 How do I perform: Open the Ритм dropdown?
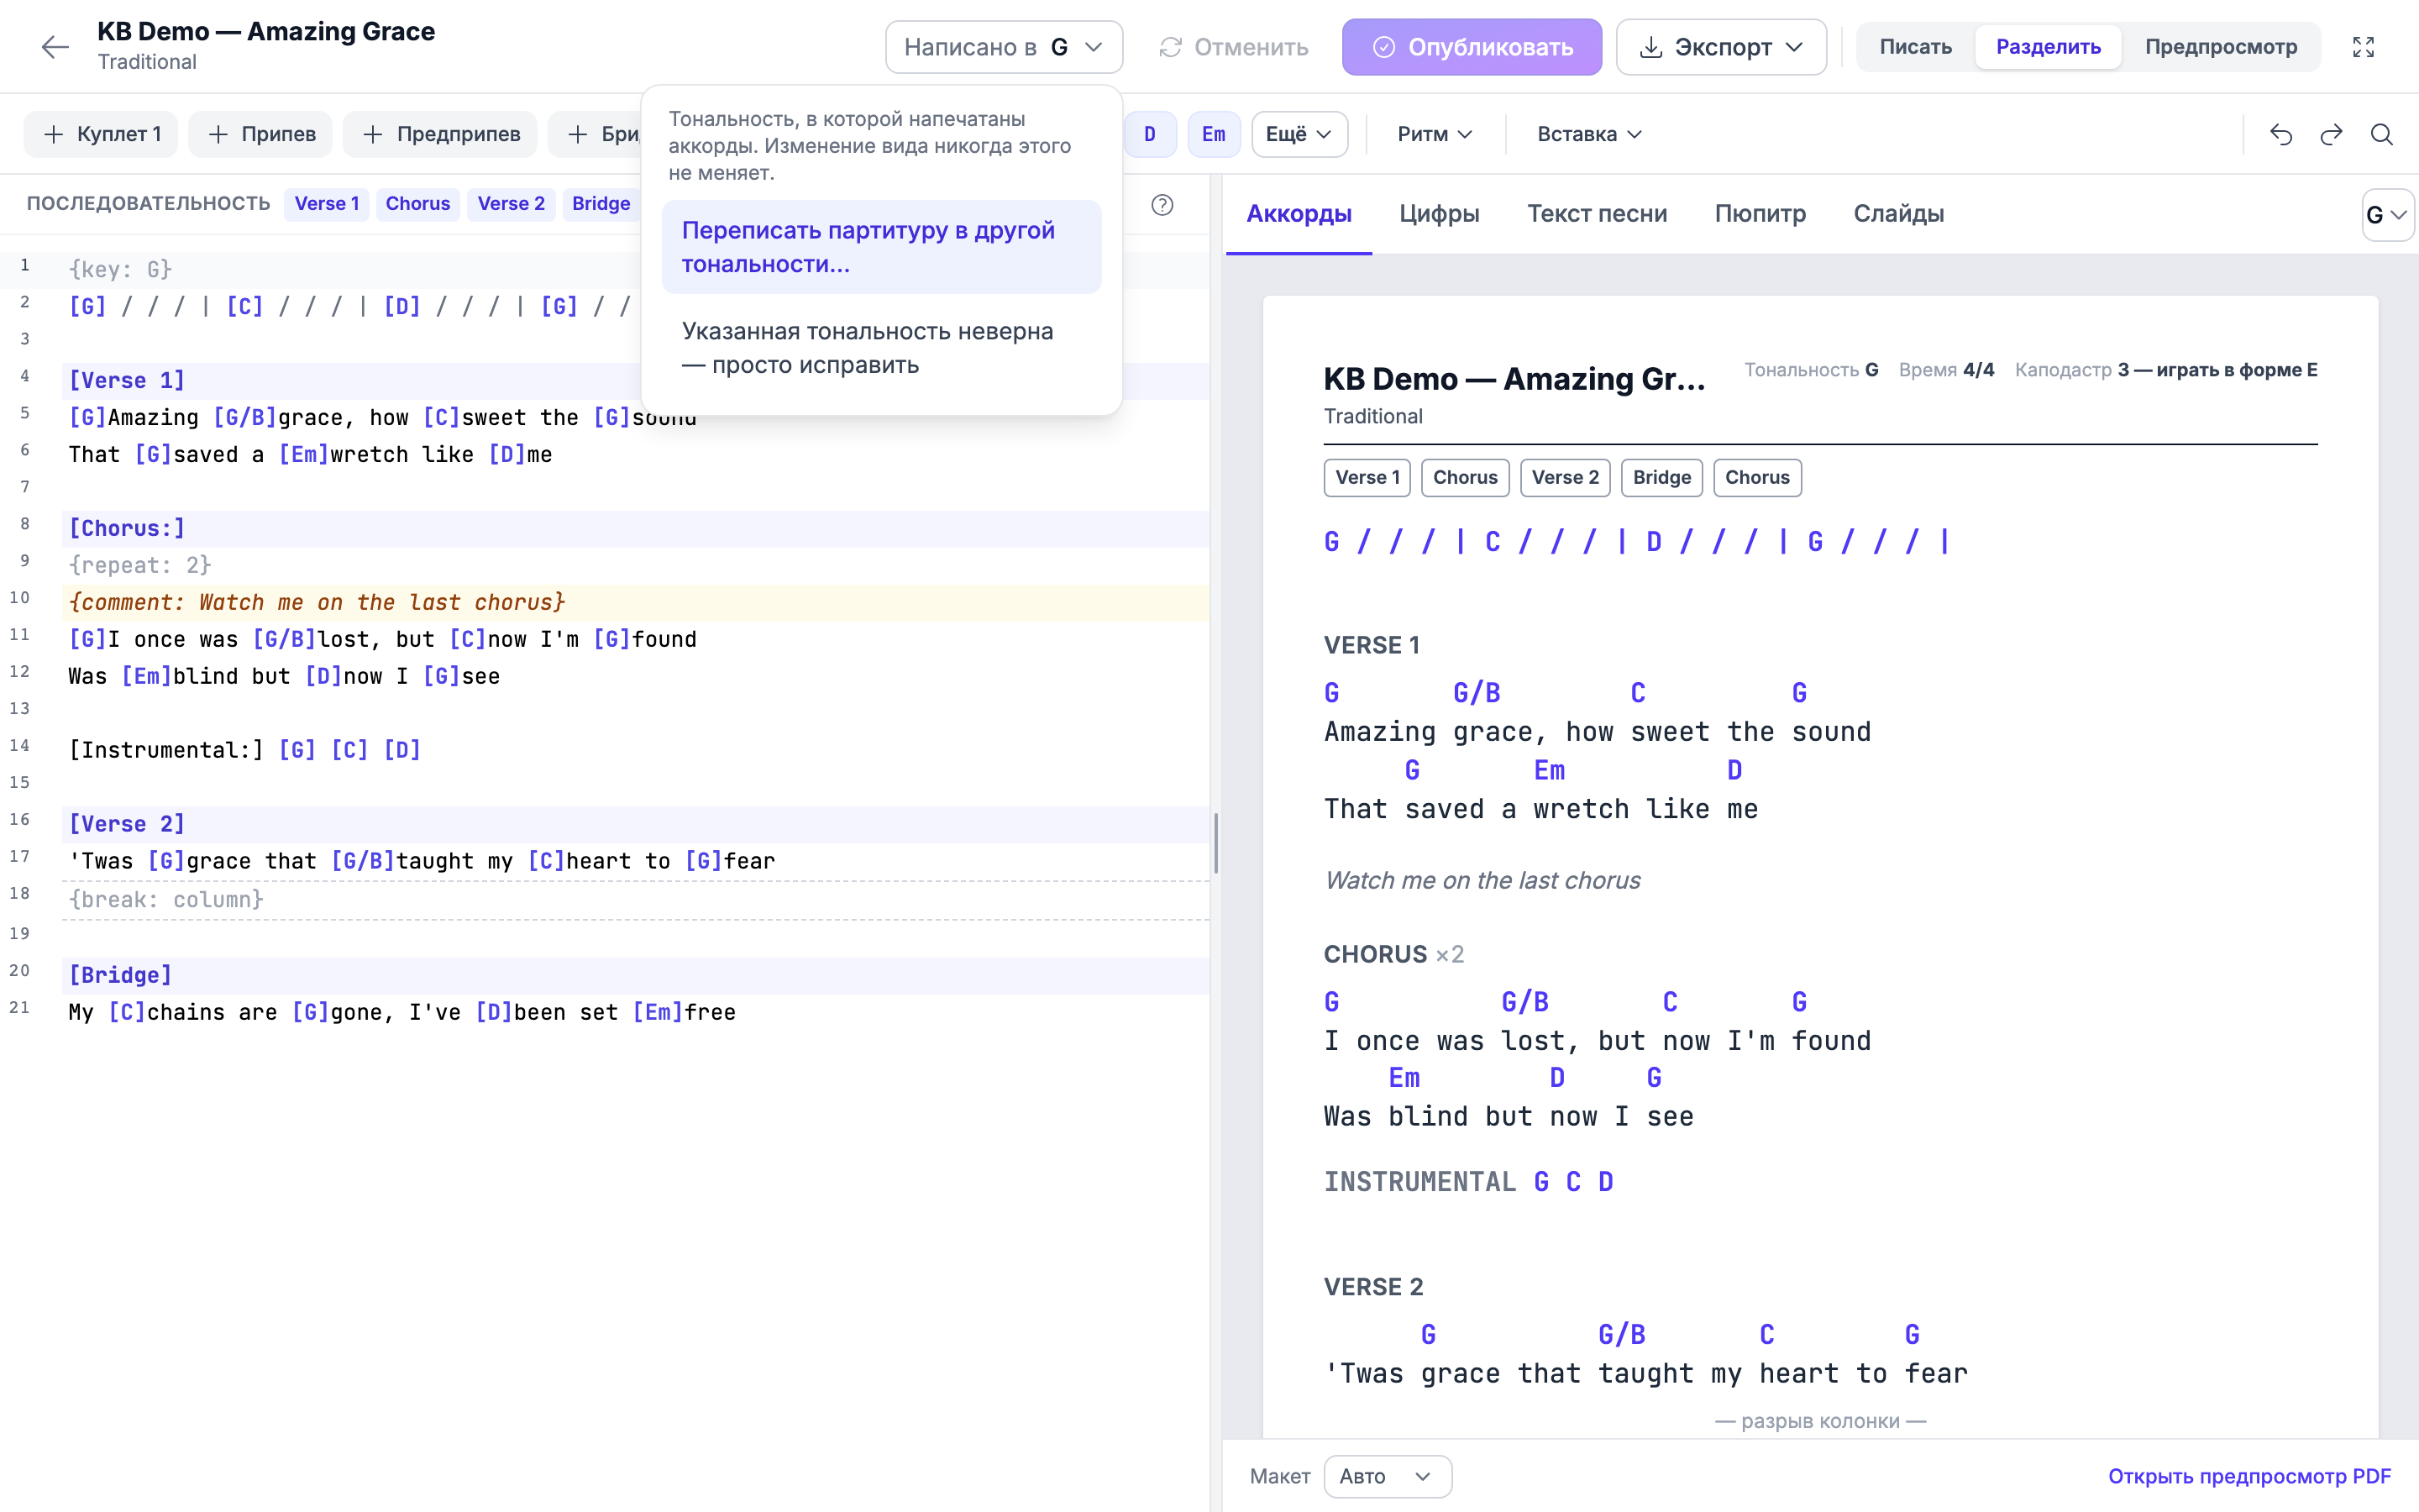[x=1435, y=134]
